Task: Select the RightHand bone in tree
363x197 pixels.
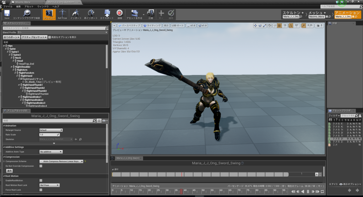Action: point(26,76)
